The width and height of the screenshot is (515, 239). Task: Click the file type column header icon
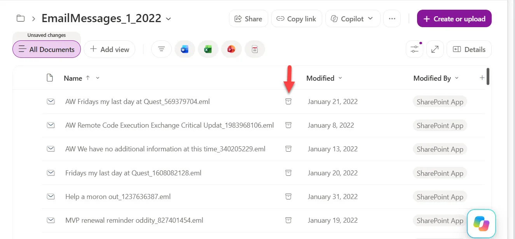pos(50,78)
